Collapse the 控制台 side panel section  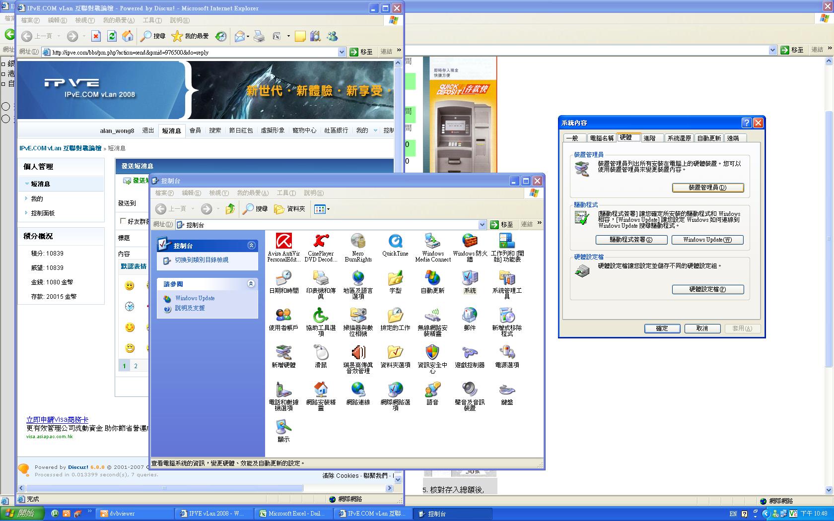[251, 245]
